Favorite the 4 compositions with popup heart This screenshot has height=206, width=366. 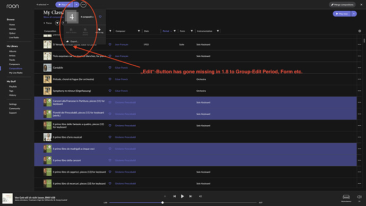point(100,16)
